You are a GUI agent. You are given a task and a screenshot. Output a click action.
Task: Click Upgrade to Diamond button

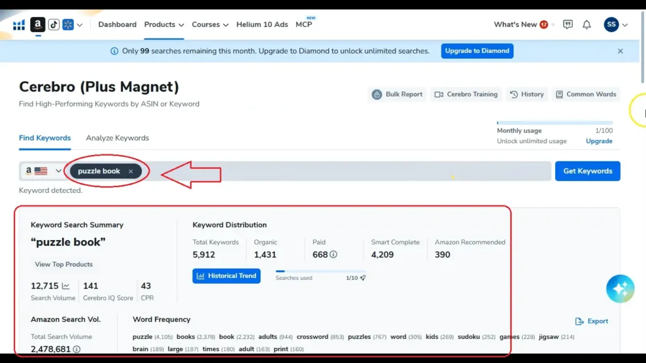pos(477,51)
